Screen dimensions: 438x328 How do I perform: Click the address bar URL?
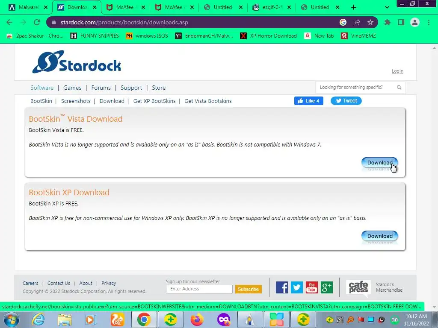(124, 22)
